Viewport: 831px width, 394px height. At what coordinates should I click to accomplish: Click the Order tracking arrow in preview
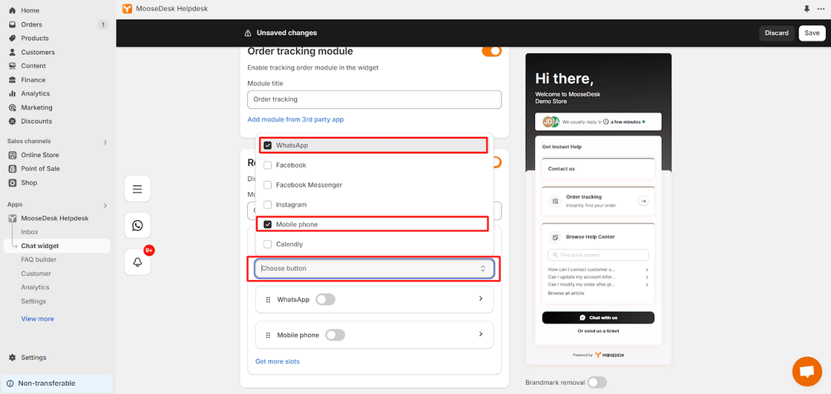(643, 201)
